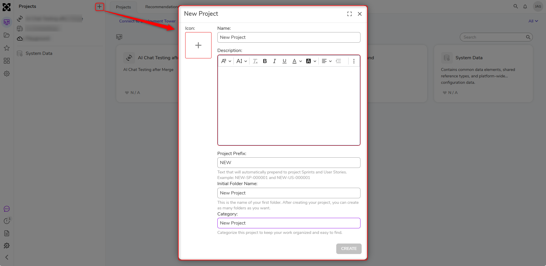546x266 pixels.
Task: Open favorites star icon in left rail
Action: click(7, 48)
